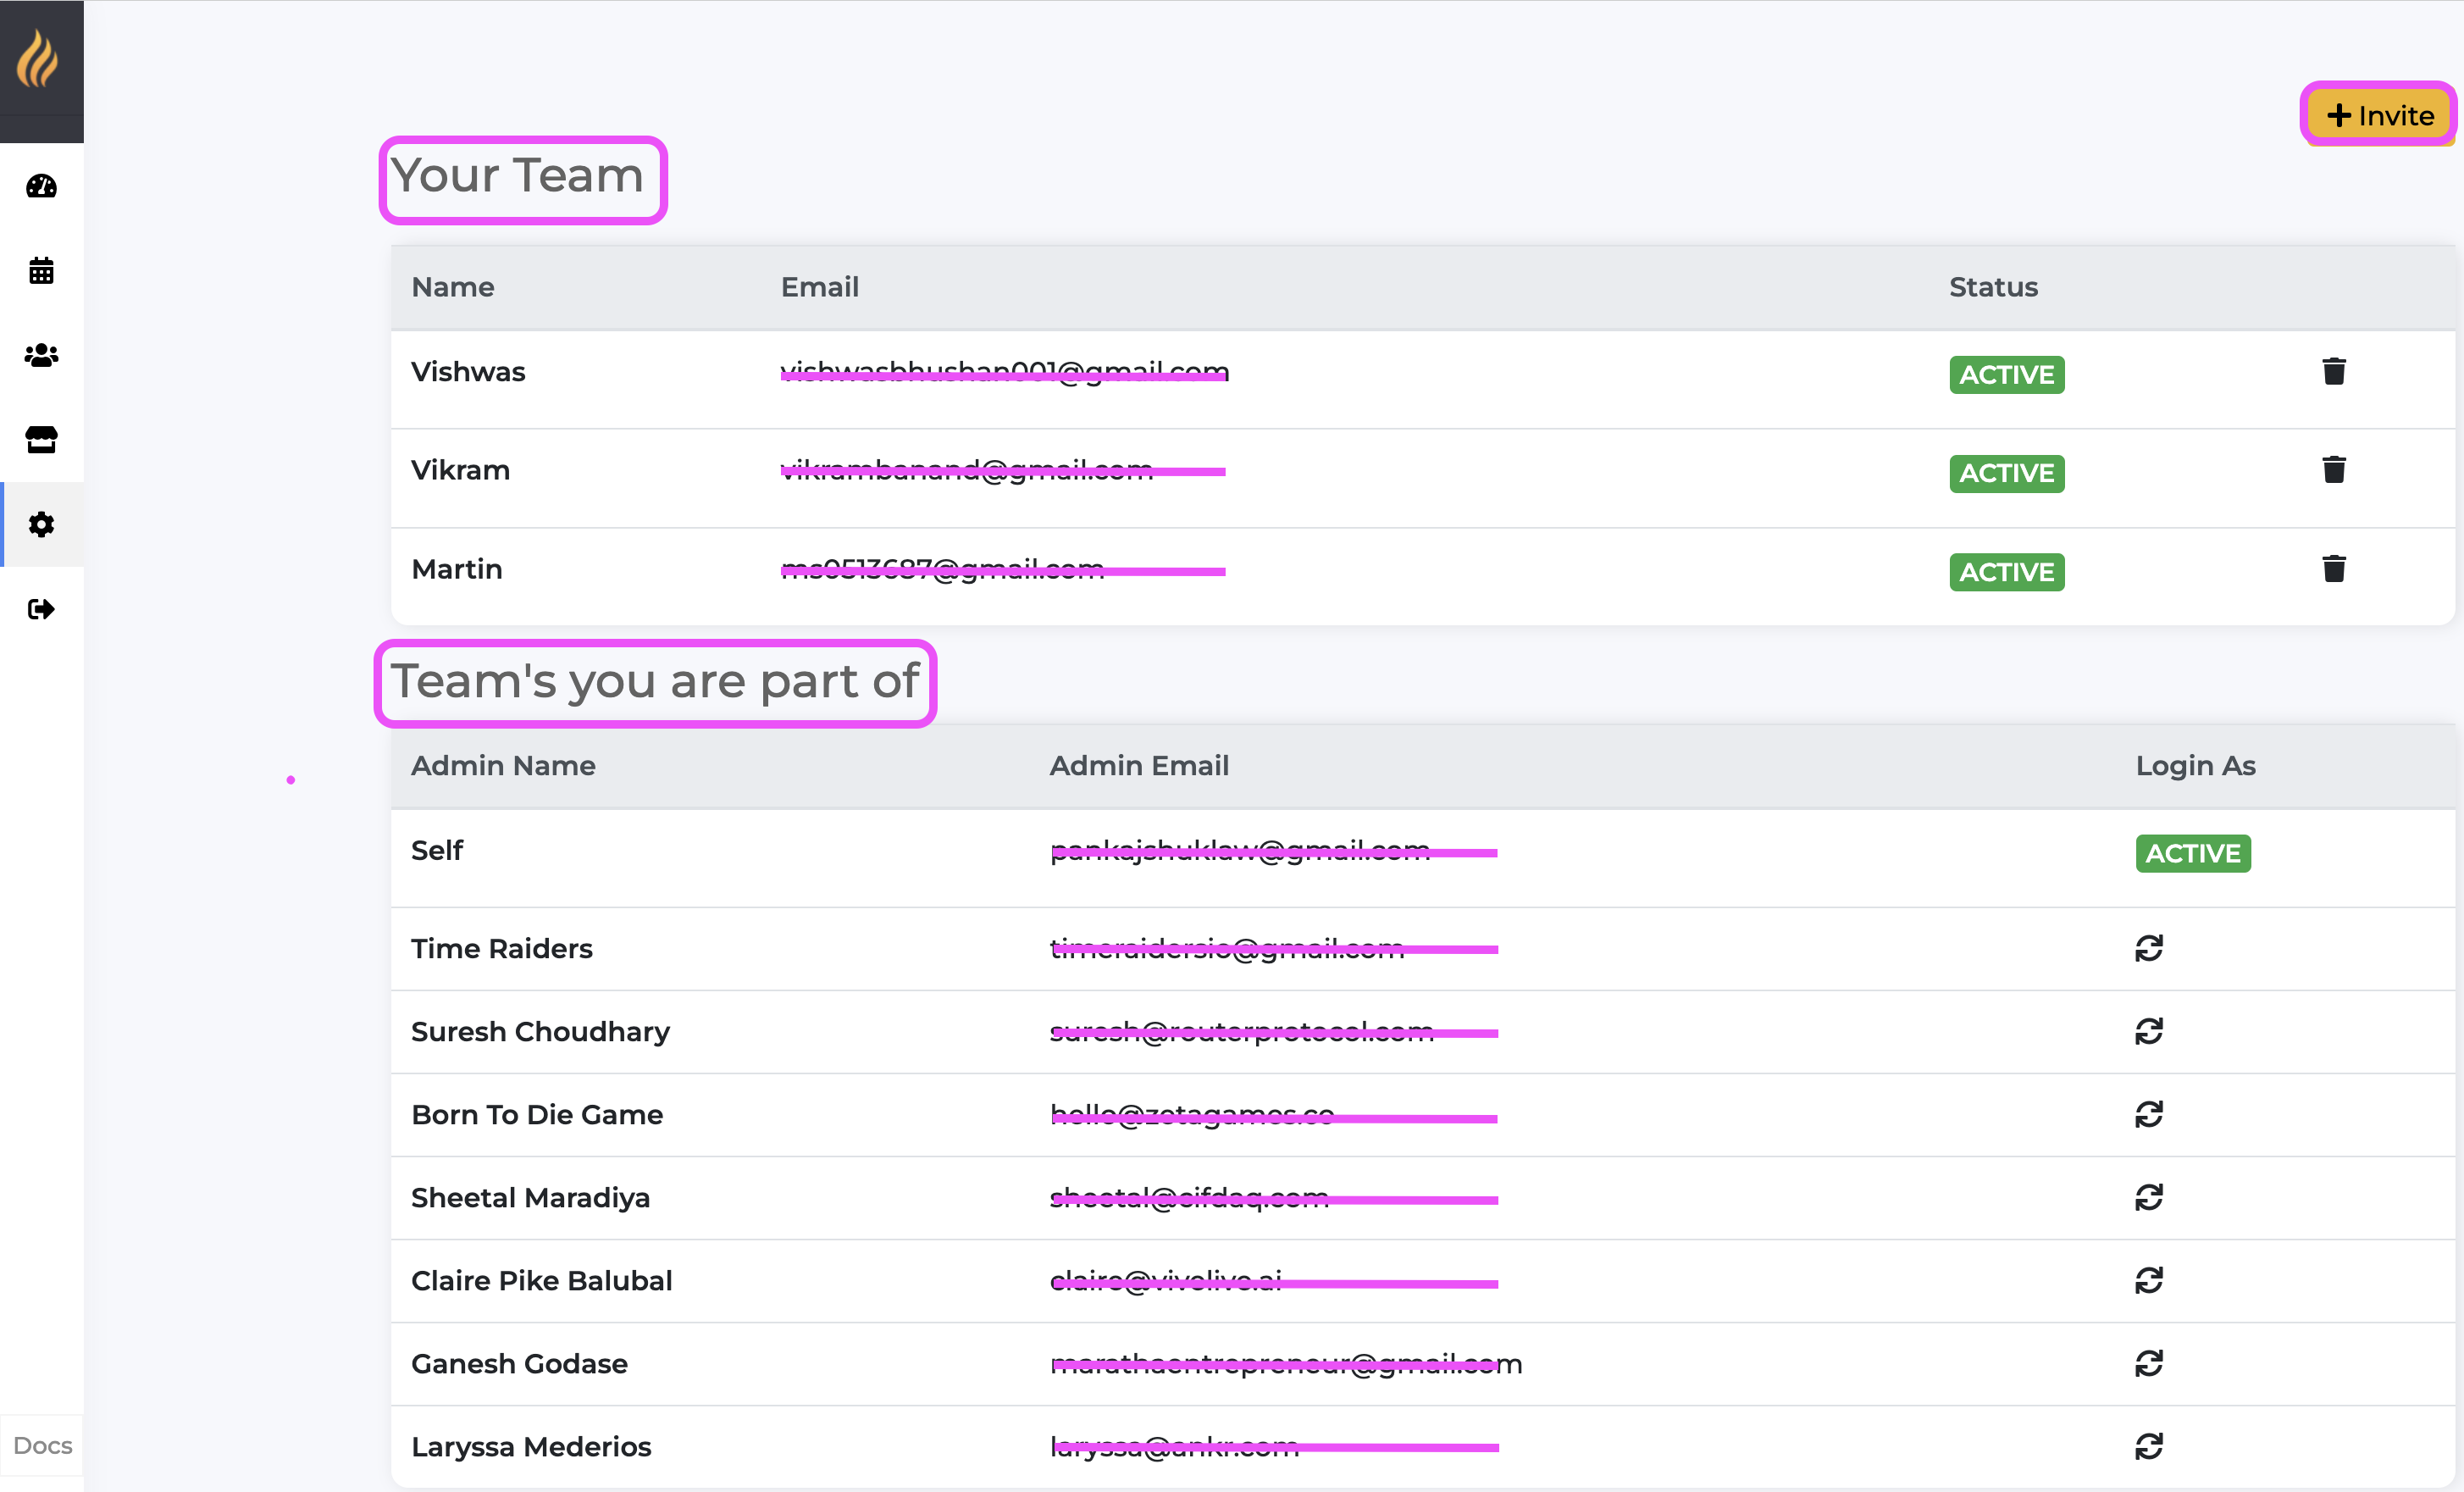This screenshot has height=1492, width=2464.
Task: Open the store sidebar icon
Action: tap(41, 440)
